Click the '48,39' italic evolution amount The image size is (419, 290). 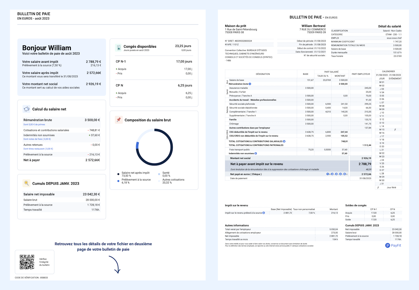click(x=368, y=170)
